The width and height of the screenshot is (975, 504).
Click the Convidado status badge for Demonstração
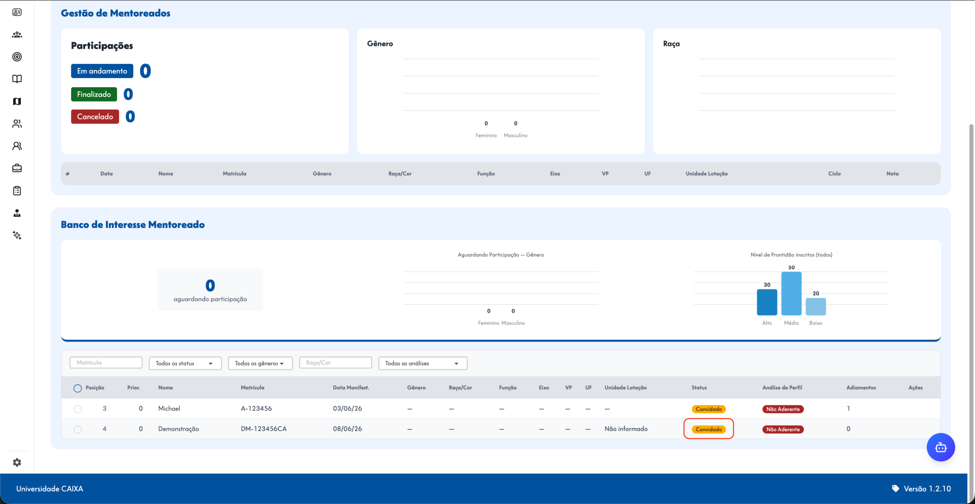(709, 429)
